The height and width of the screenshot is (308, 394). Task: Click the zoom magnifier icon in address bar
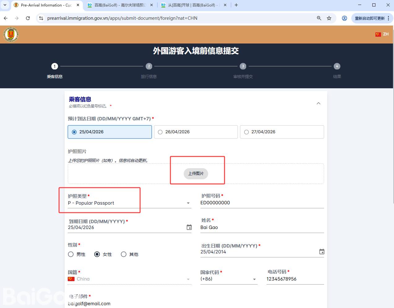tap(319, 18)
